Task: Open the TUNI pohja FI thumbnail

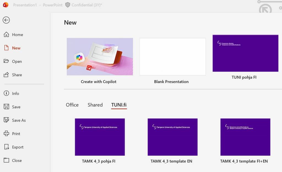Action: click(x=245, y=53)
